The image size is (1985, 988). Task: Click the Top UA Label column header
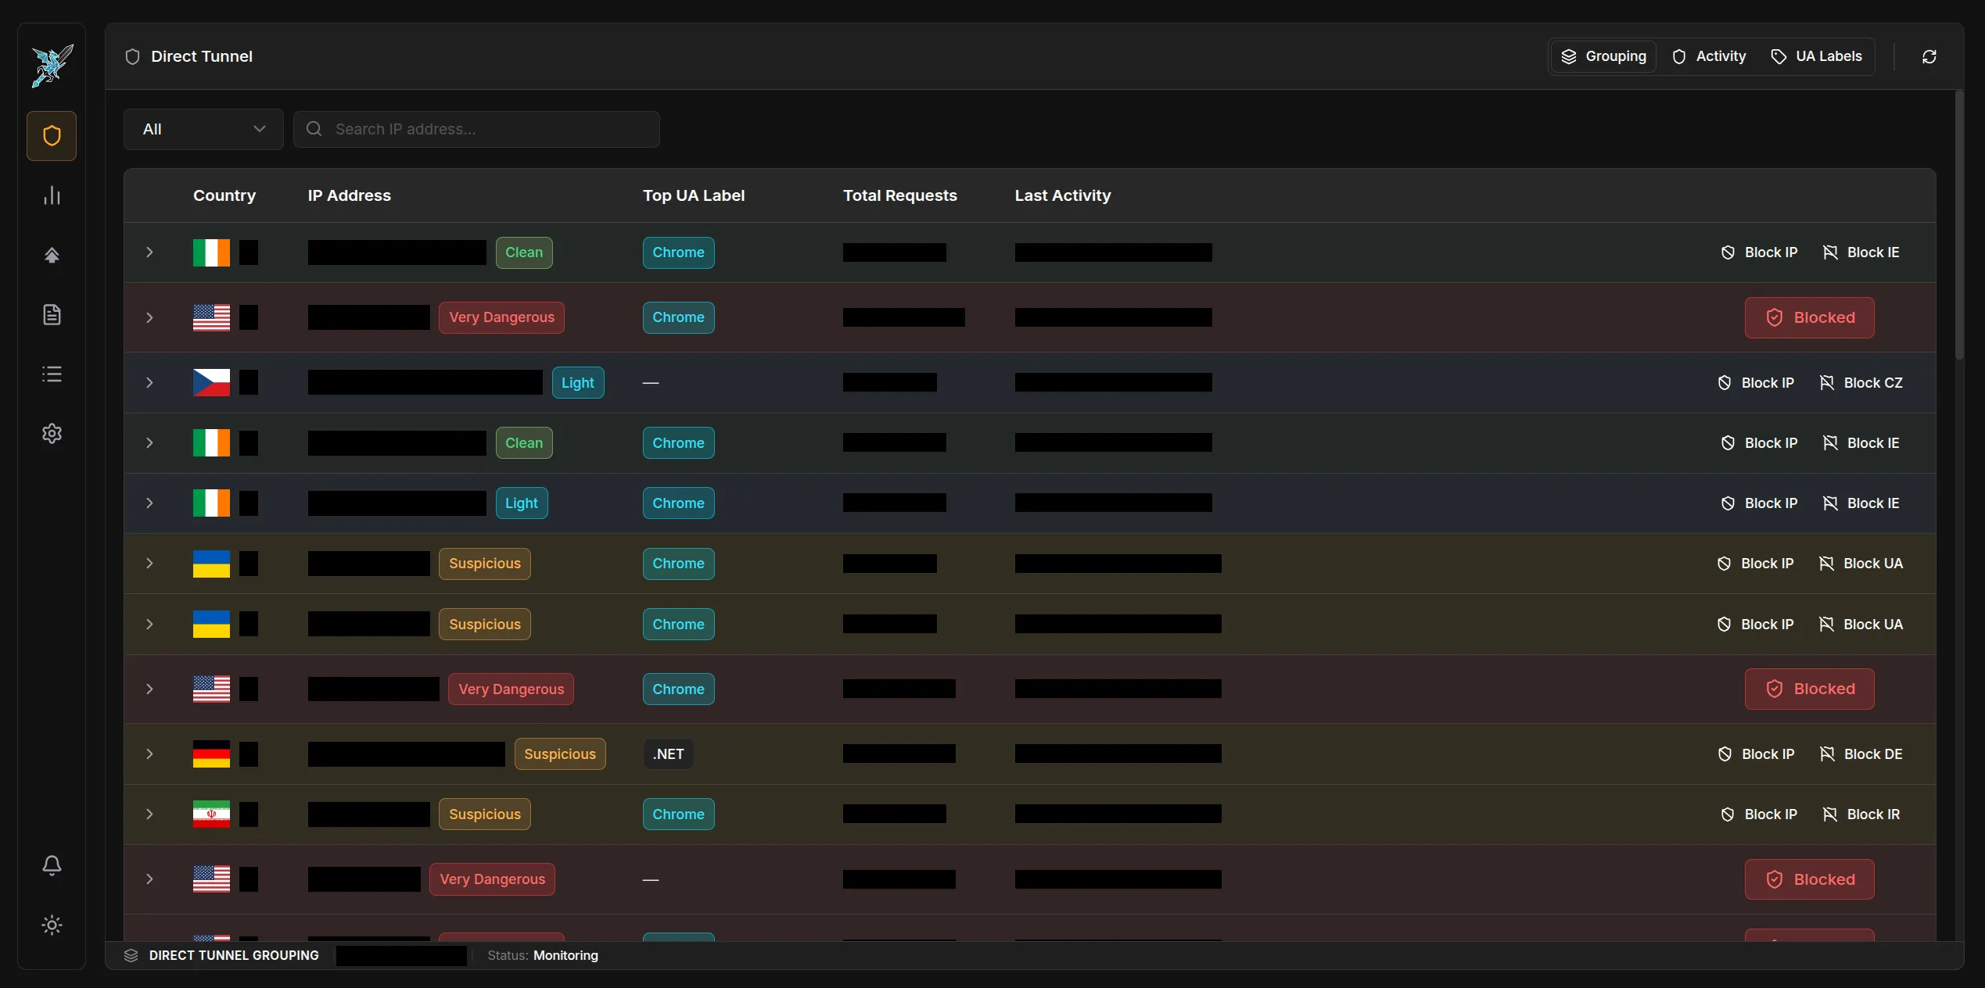(694, 195)
